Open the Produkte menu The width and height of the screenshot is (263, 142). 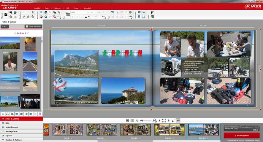tap(37, 8)
